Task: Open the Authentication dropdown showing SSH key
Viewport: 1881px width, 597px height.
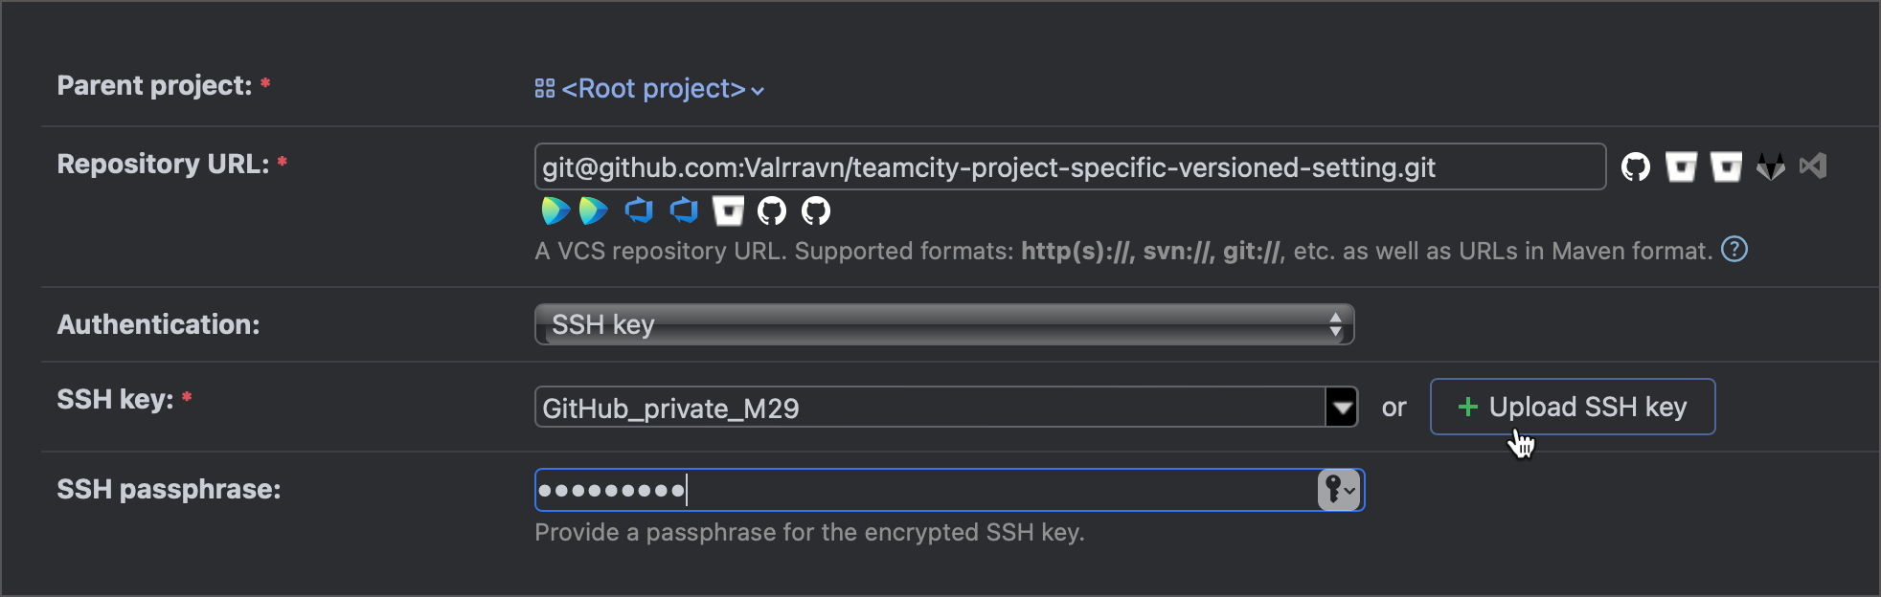Action: coord(944,324)
